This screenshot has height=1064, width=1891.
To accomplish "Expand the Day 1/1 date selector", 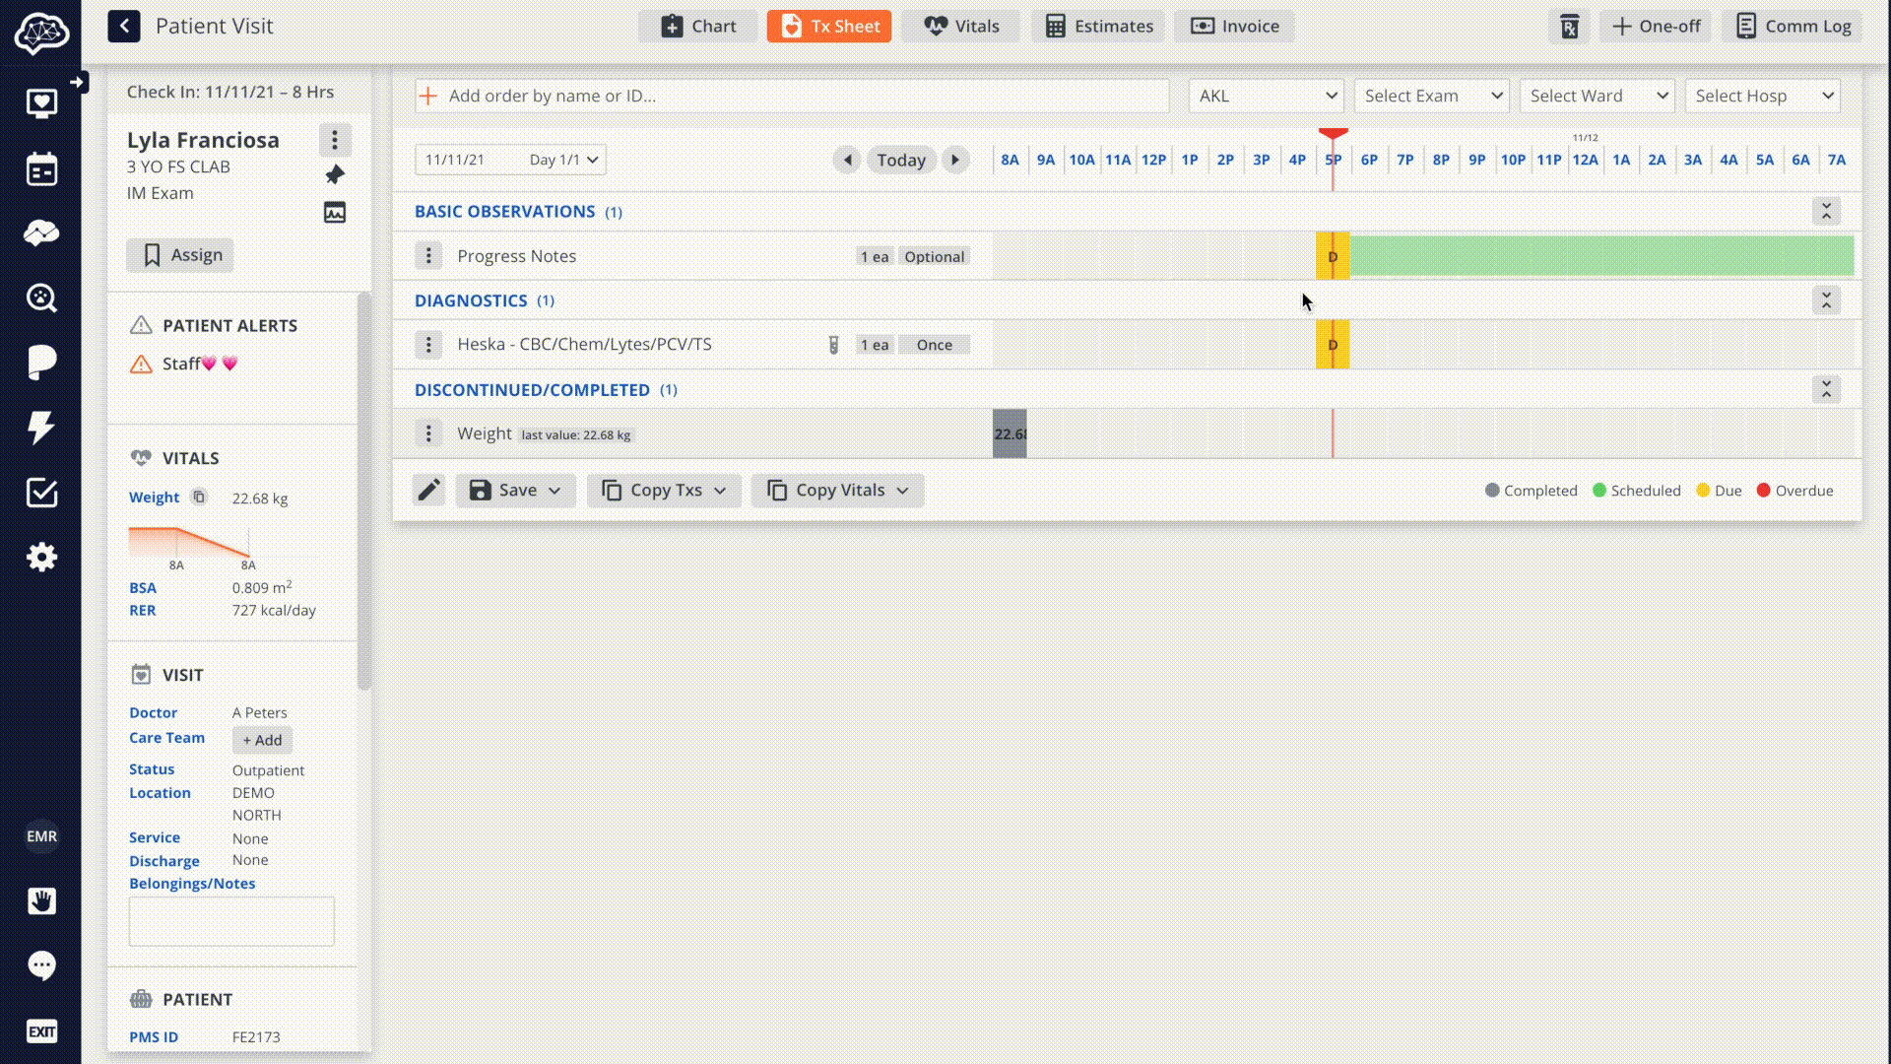I will [565, 160].
